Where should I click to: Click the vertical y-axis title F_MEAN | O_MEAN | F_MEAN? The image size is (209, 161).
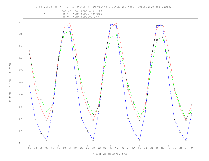pos(10,83)
